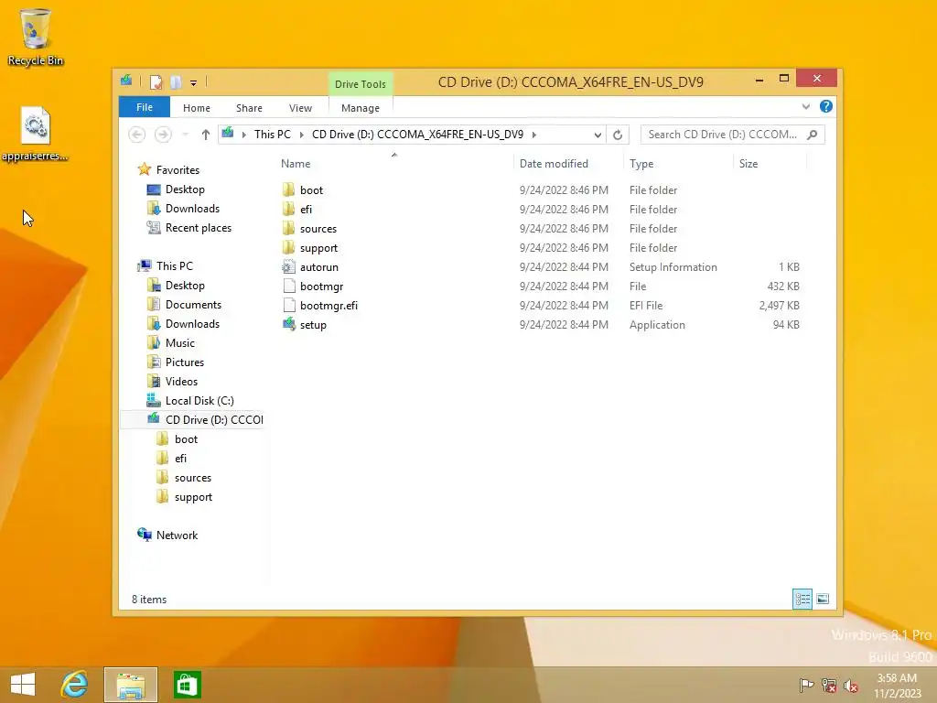Click the 2,497 KB size value
Screen dimensions: 937x703
point(780,306)
